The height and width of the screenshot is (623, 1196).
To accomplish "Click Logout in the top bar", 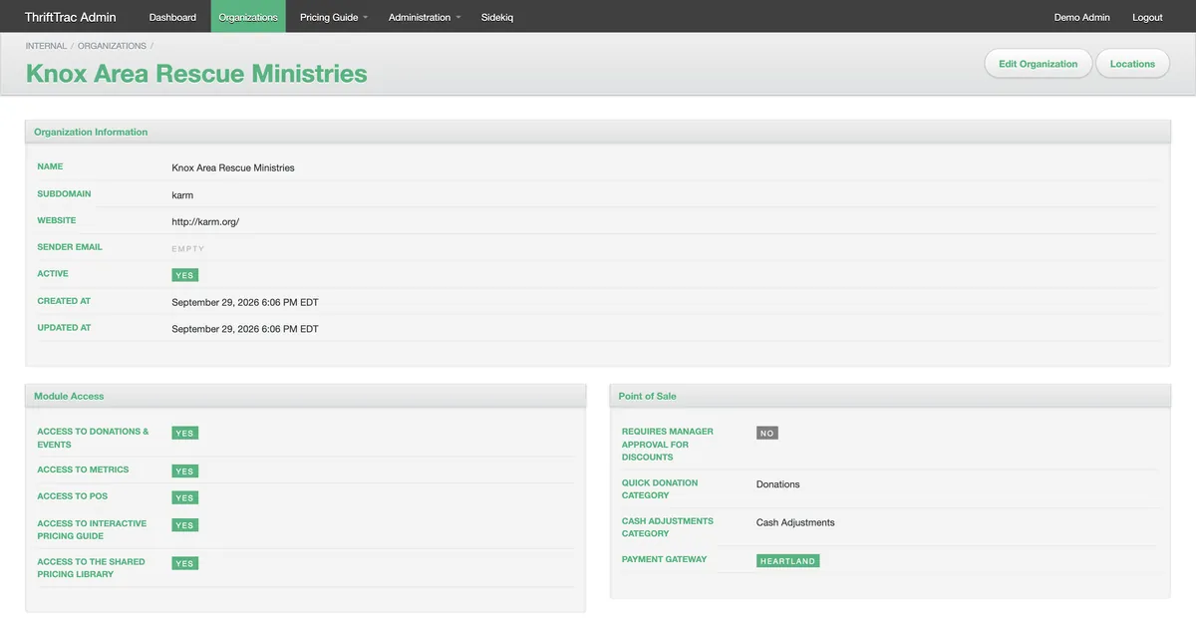I will point(1147,17).
